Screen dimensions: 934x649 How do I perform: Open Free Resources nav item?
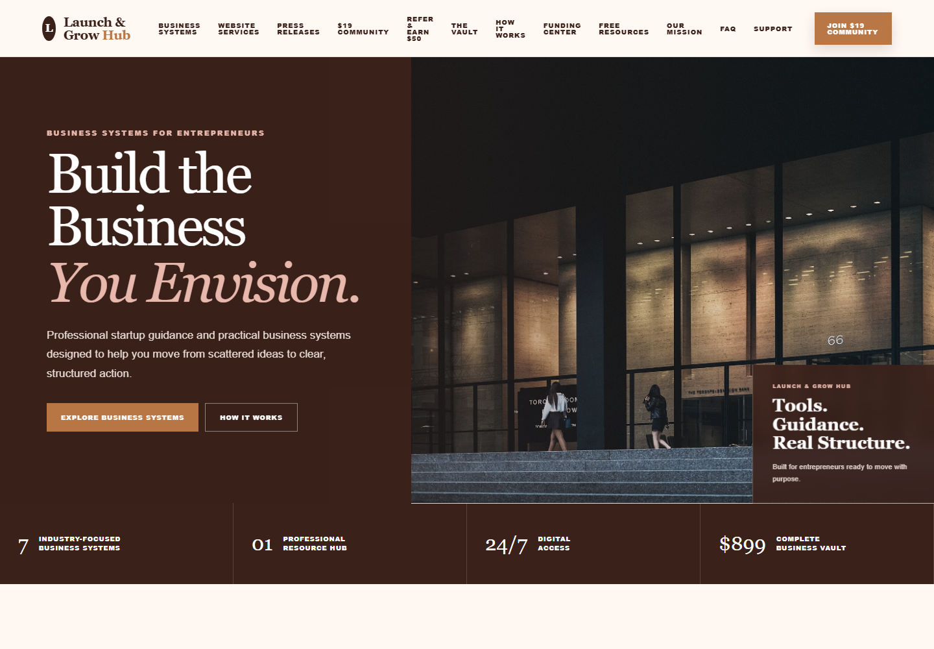tap(623, 29)
